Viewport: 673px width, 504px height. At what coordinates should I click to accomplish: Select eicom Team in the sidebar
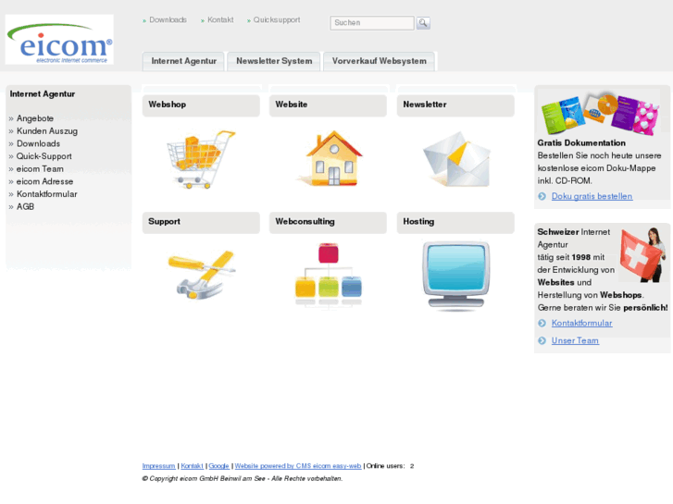[40, 169]
